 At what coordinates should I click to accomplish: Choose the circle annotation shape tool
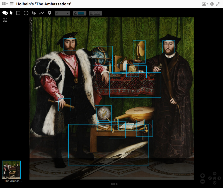pyautogui.click(x=26, y=13)
